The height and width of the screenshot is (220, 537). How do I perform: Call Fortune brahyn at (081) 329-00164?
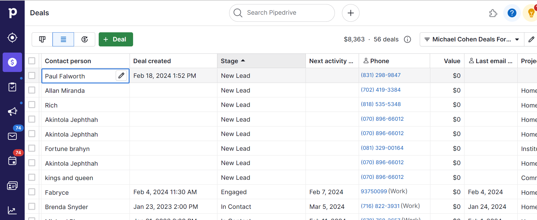[382, 148]
